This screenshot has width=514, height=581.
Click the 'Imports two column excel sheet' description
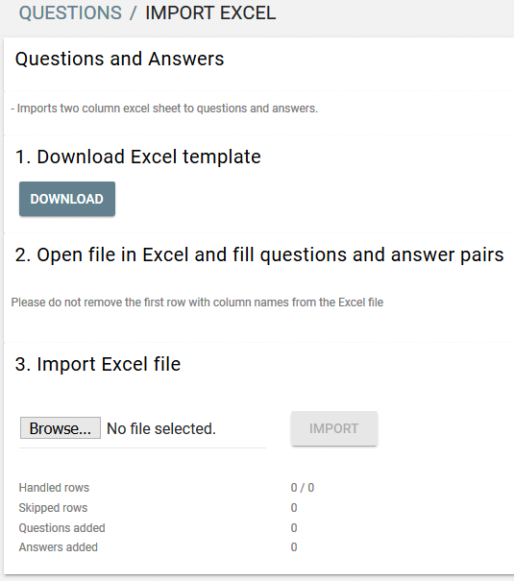[164, 109]
